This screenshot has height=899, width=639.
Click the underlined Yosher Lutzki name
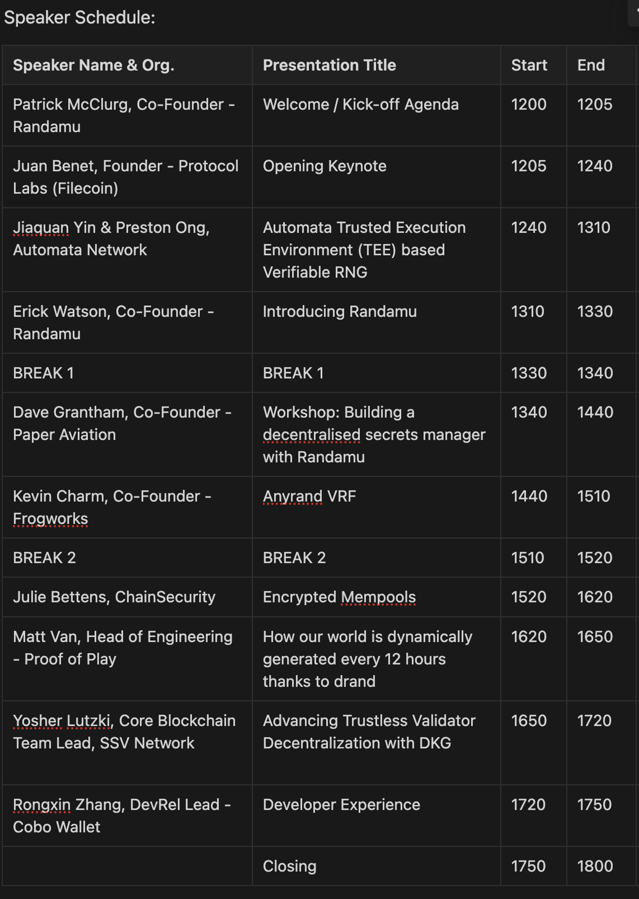pyautogui.click(x=62, y=721)
